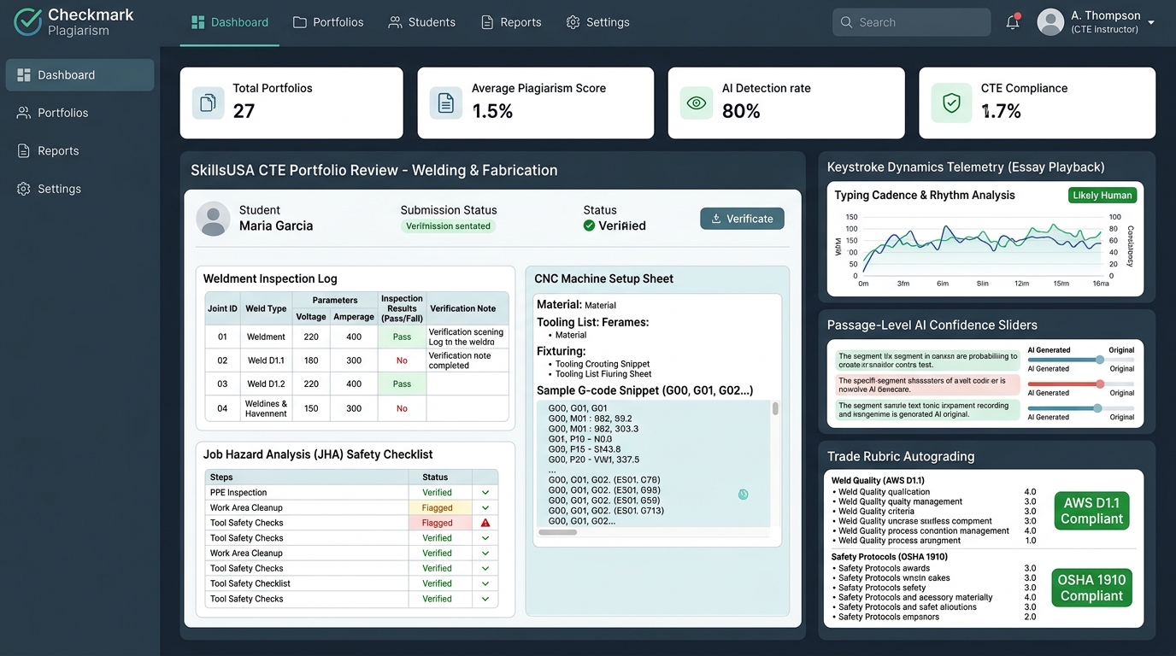1176x656 pixels.
Task: Select Reports in the left sidebar
Action: 79,151
